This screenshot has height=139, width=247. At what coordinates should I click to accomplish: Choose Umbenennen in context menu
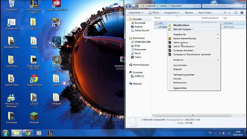pos(194,83)
